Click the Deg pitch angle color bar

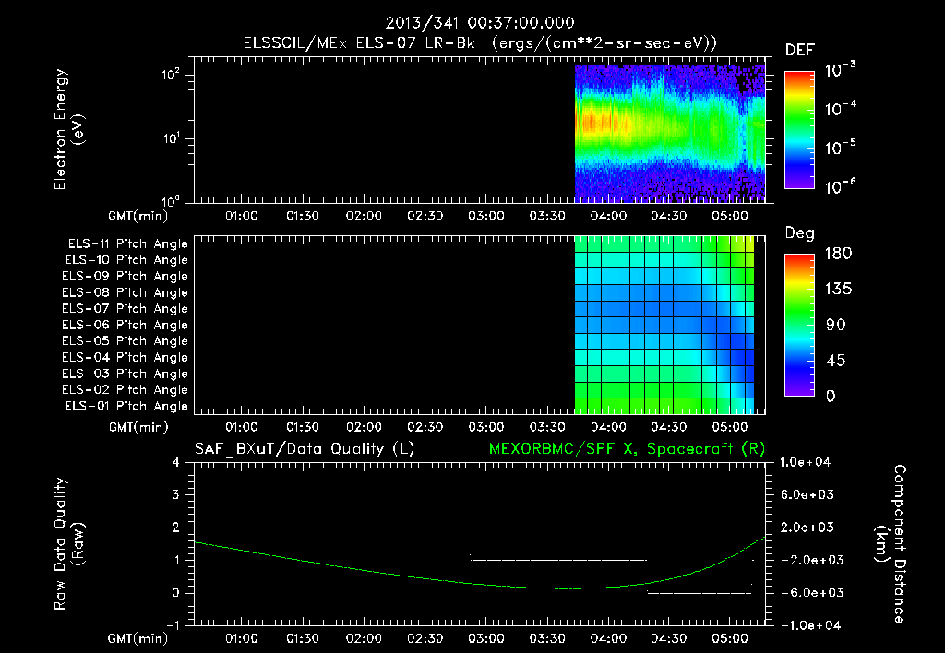[x=799, y=325]
